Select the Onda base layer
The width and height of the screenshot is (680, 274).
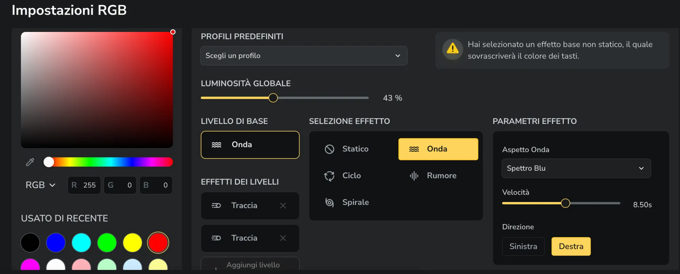(x=250, y=145)
